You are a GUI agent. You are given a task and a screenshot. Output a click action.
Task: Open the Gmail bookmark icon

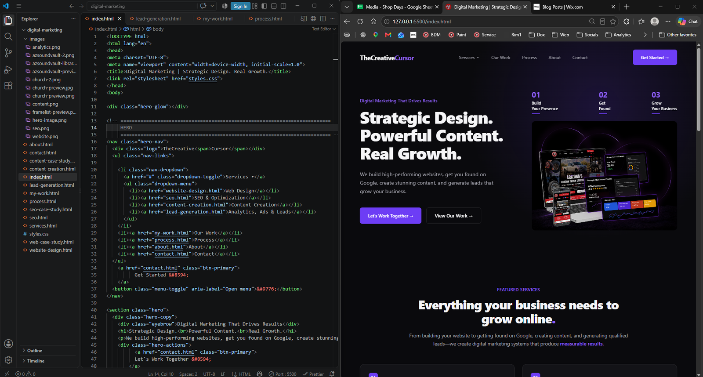388,35
